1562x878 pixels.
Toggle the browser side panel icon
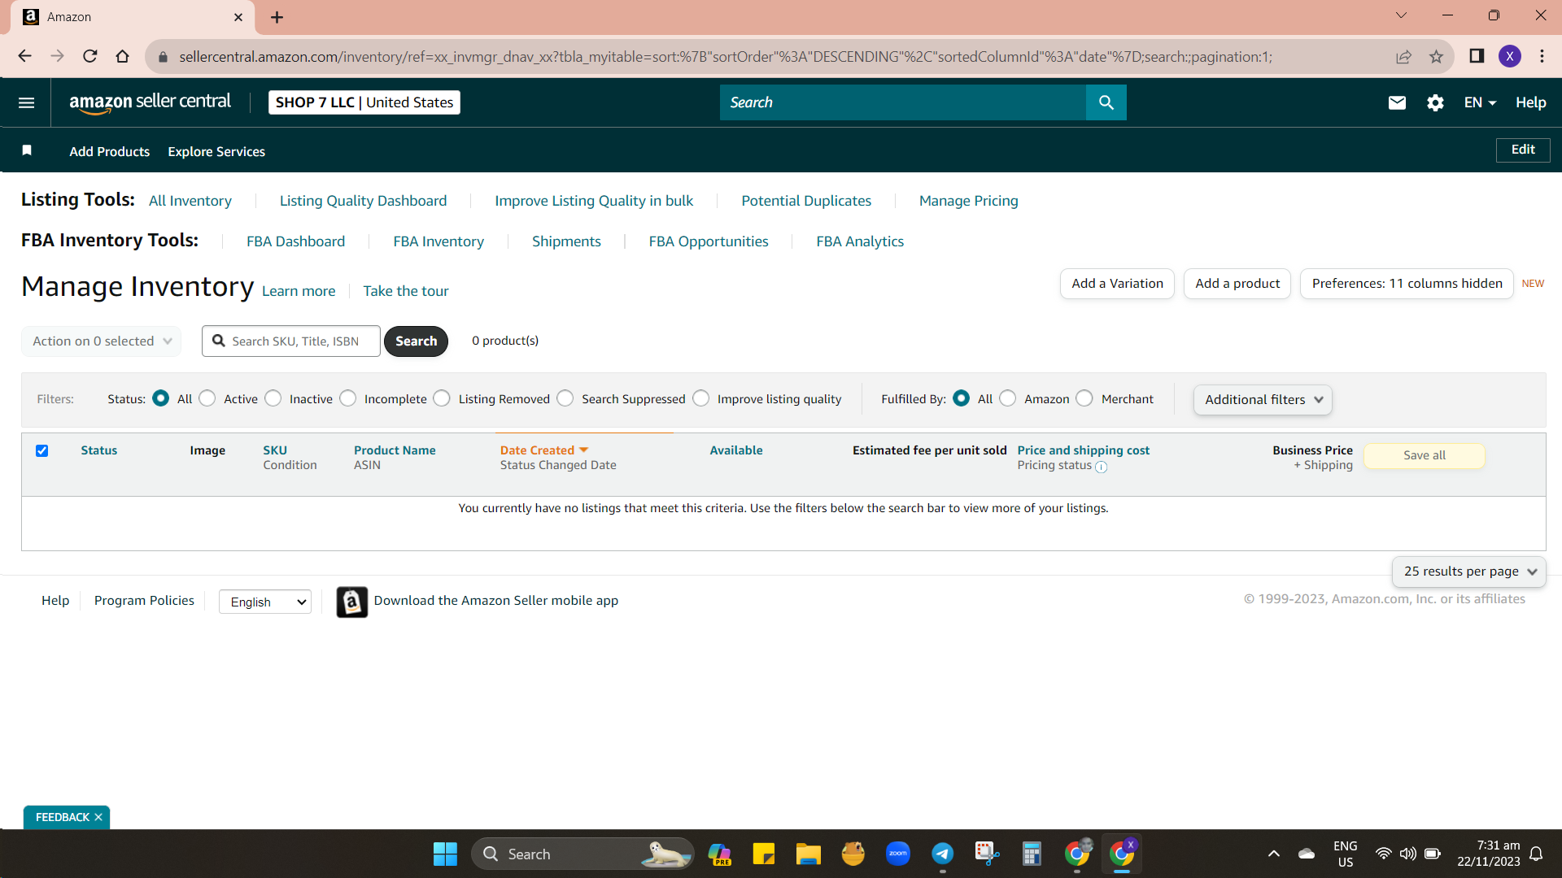click(x=1477, y=56)
